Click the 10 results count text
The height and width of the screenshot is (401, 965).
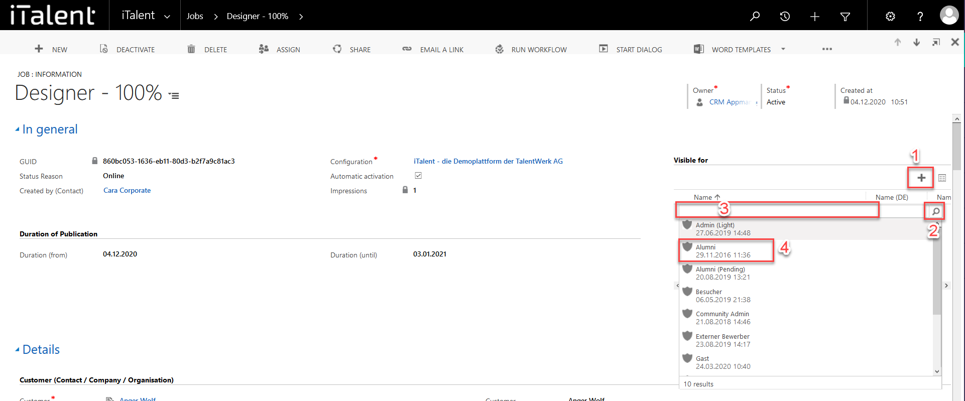pyautogui.click(x=698, y=384)
